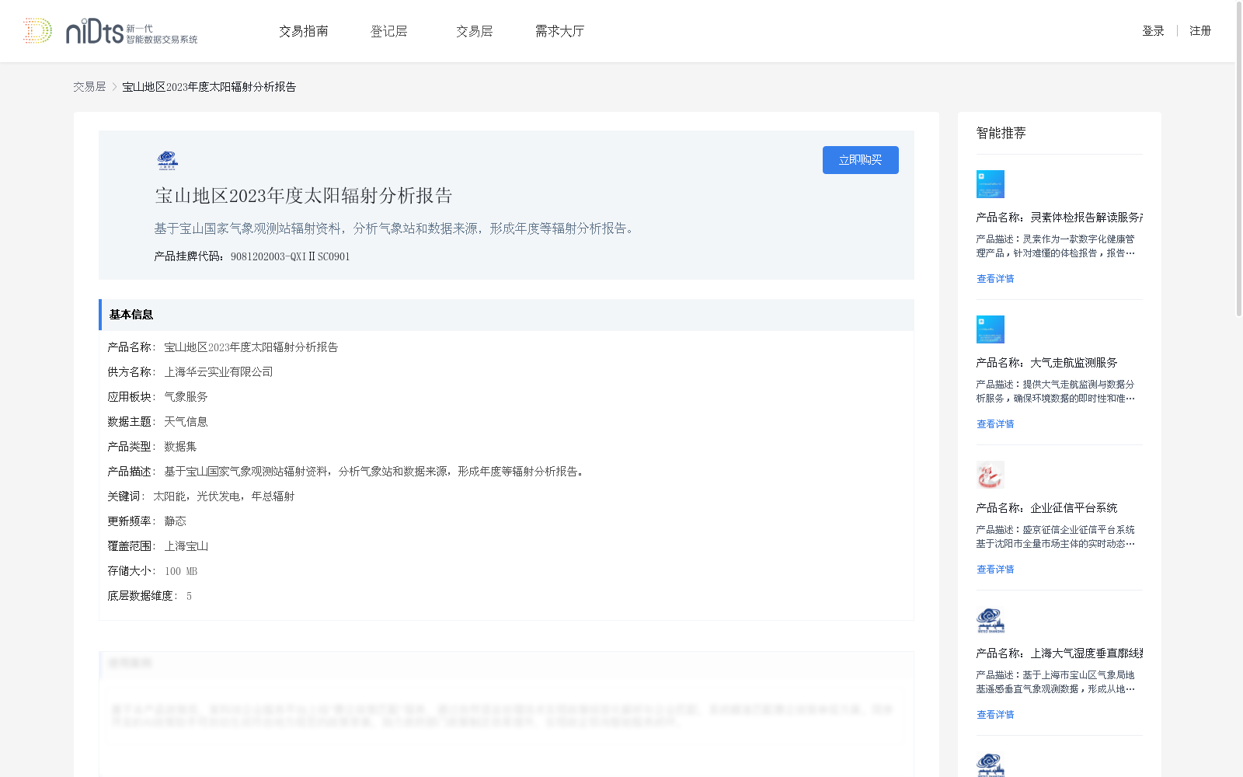Click the 产品描述 row in basic info
1243x777 pixels.
tap(346, 472)
